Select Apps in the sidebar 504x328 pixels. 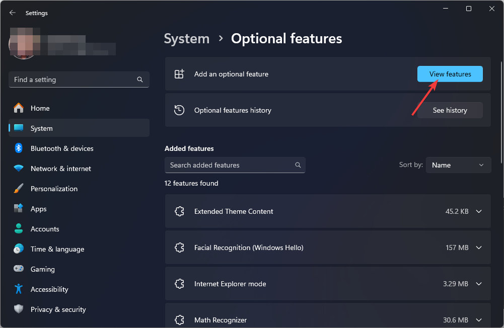[x=38, y=209]
